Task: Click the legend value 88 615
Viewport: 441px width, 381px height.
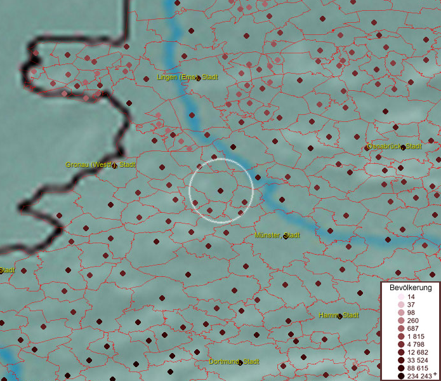Action: [x=418, y=368]
